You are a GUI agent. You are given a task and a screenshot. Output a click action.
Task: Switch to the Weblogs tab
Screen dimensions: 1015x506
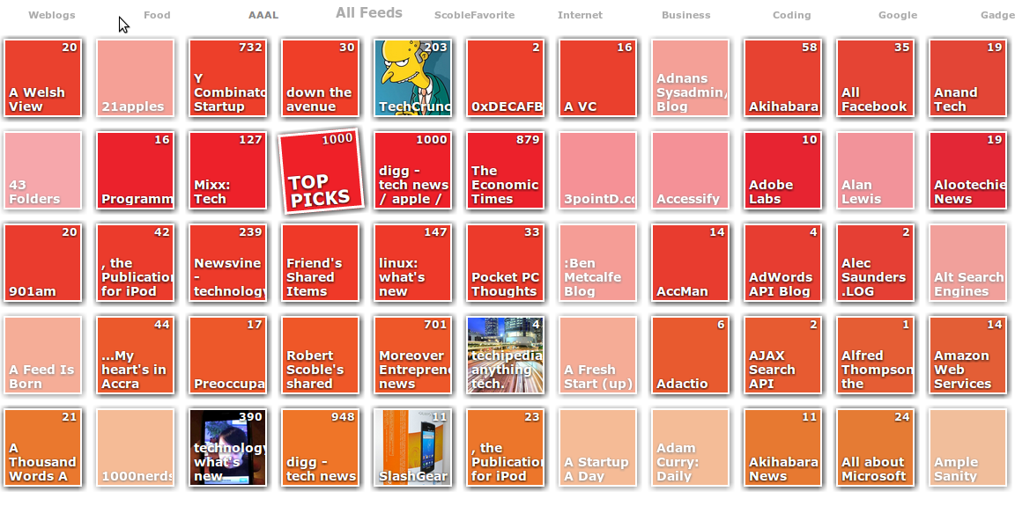[52, 15]
